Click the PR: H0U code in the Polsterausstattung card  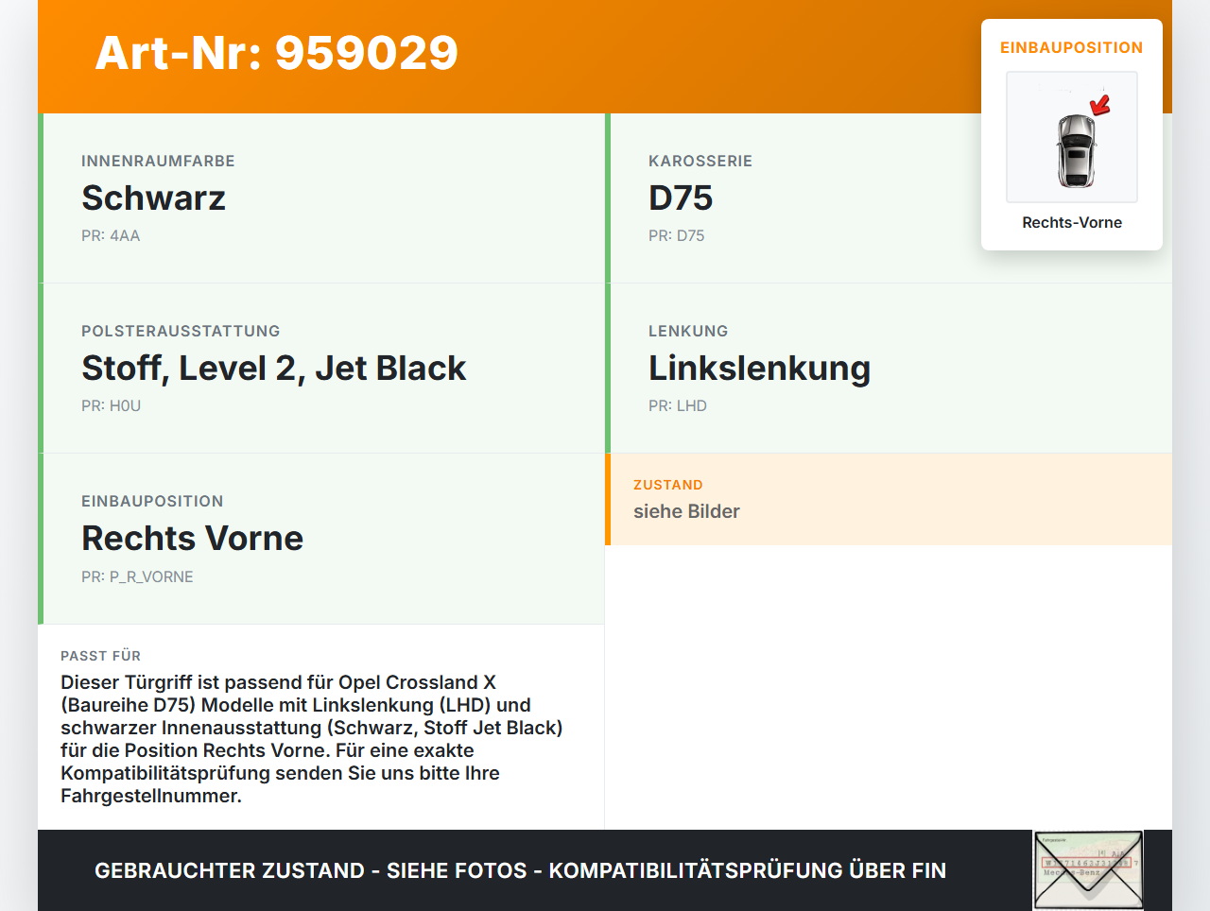tap(111, 405)
